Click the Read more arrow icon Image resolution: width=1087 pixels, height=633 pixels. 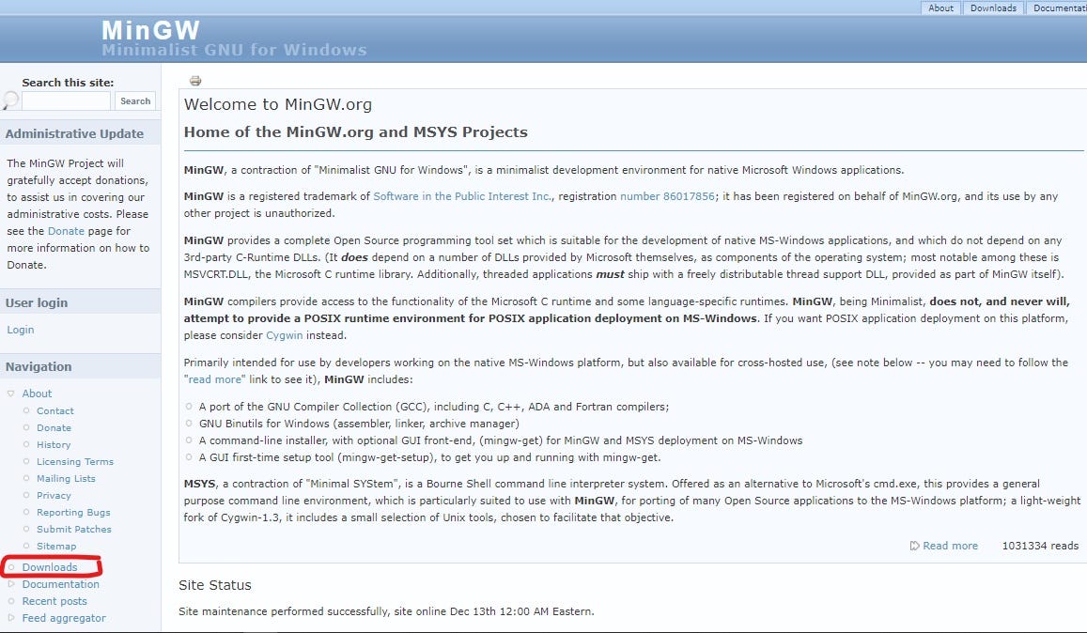point(914,546)
